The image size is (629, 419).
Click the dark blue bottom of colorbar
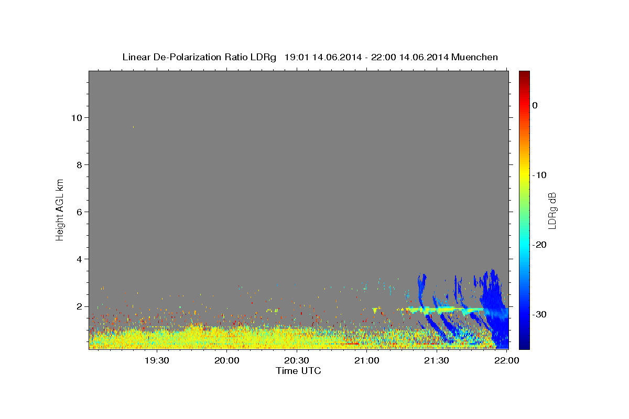pyautogui.click(x=524, y=343)
